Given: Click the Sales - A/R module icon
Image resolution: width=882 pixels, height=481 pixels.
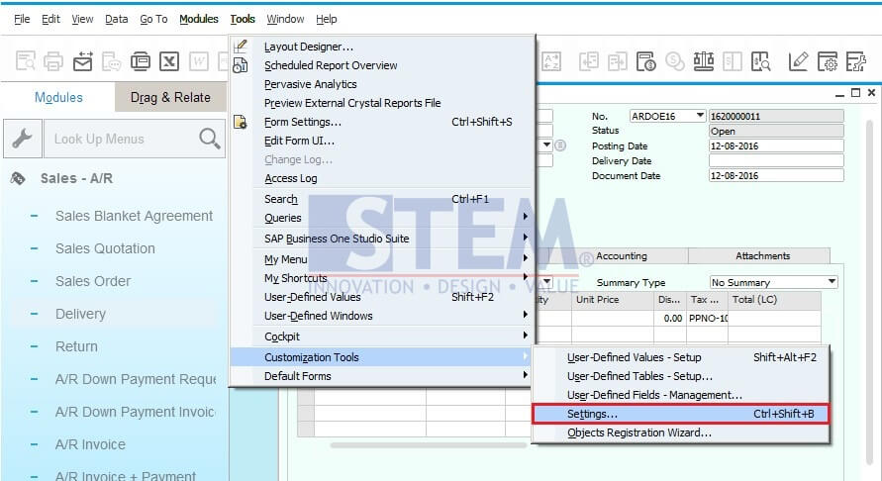Looking at the screenshot, I should point(18,178).
